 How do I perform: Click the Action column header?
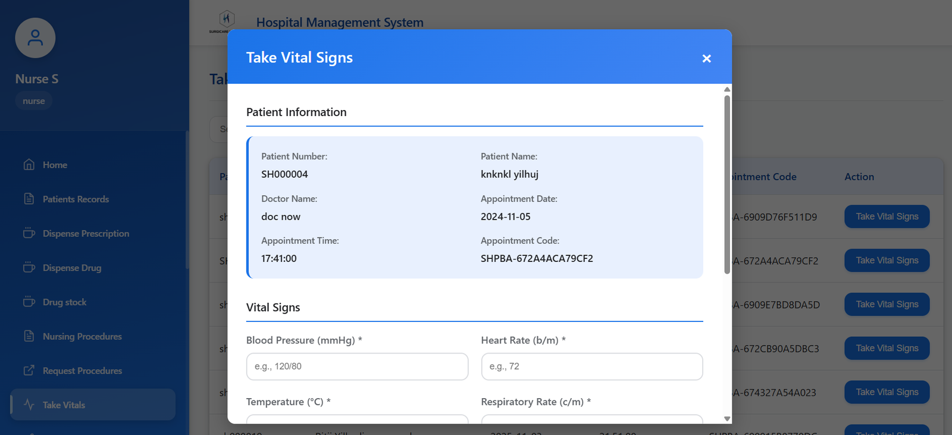pos(859,177)
